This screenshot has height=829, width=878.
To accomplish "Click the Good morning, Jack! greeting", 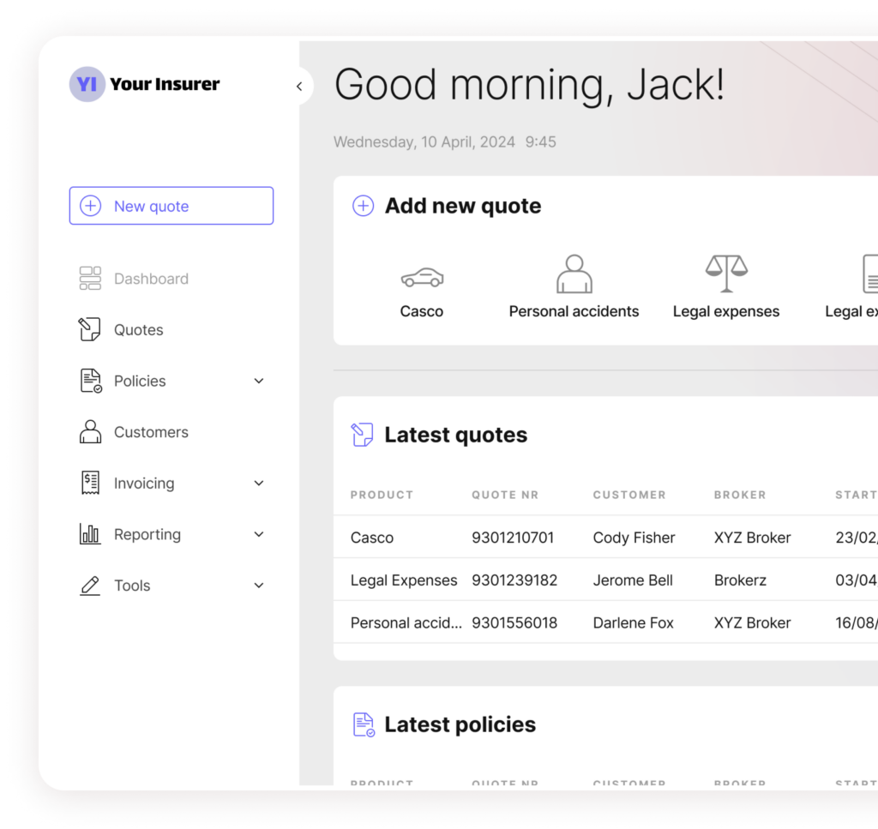I will (x=529, y=85).
